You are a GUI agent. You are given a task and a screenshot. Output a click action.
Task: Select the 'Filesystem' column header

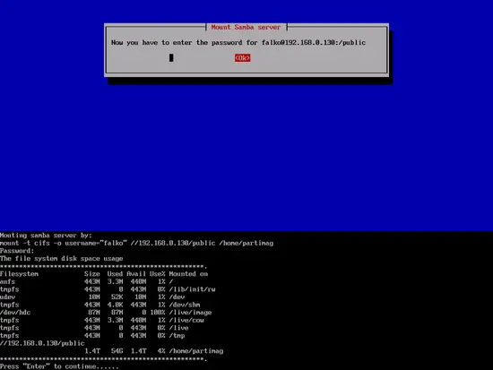tap(19, 274)
